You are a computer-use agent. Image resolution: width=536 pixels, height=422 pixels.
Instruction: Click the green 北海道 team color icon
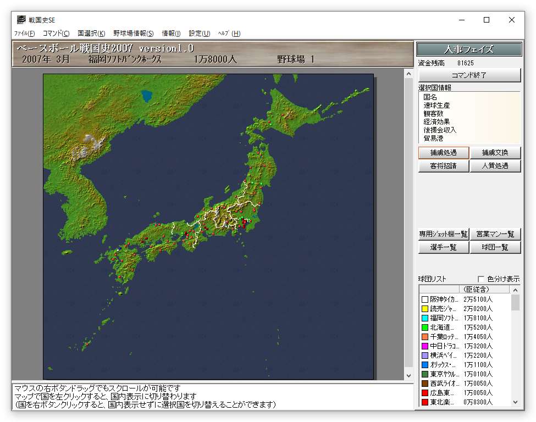pos(424,327)
